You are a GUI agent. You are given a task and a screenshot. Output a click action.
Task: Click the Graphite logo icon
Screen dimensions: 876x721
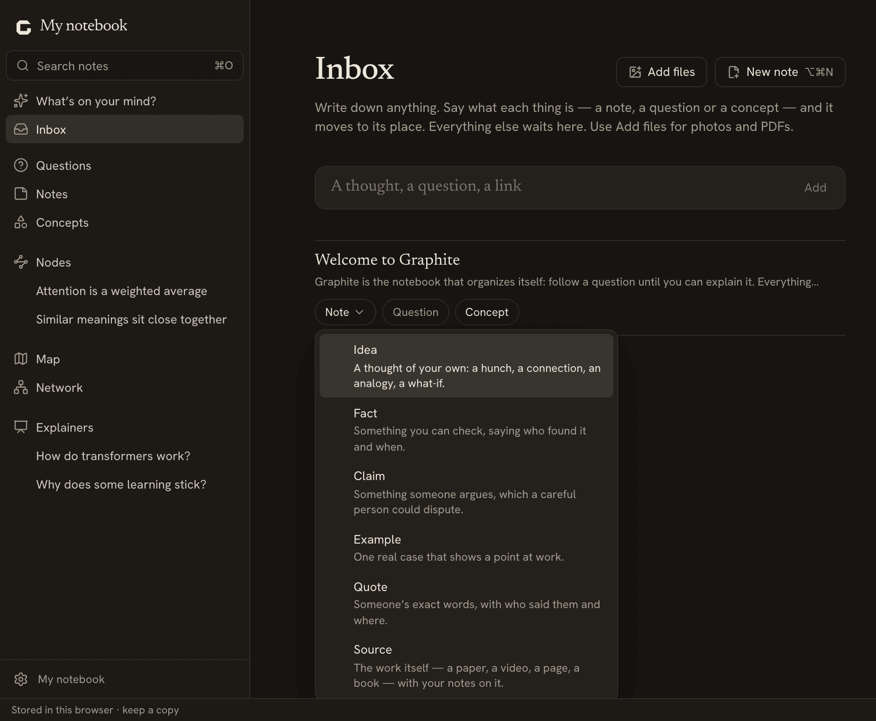coord(23,27)
